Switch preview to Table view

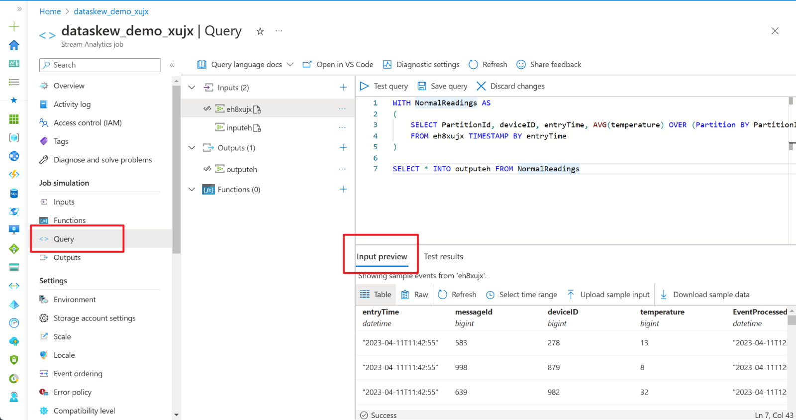(x=376, y=295)
